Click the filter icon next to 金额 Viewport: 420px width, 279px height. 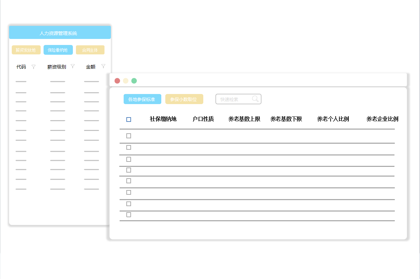click(x=103, y=66)
